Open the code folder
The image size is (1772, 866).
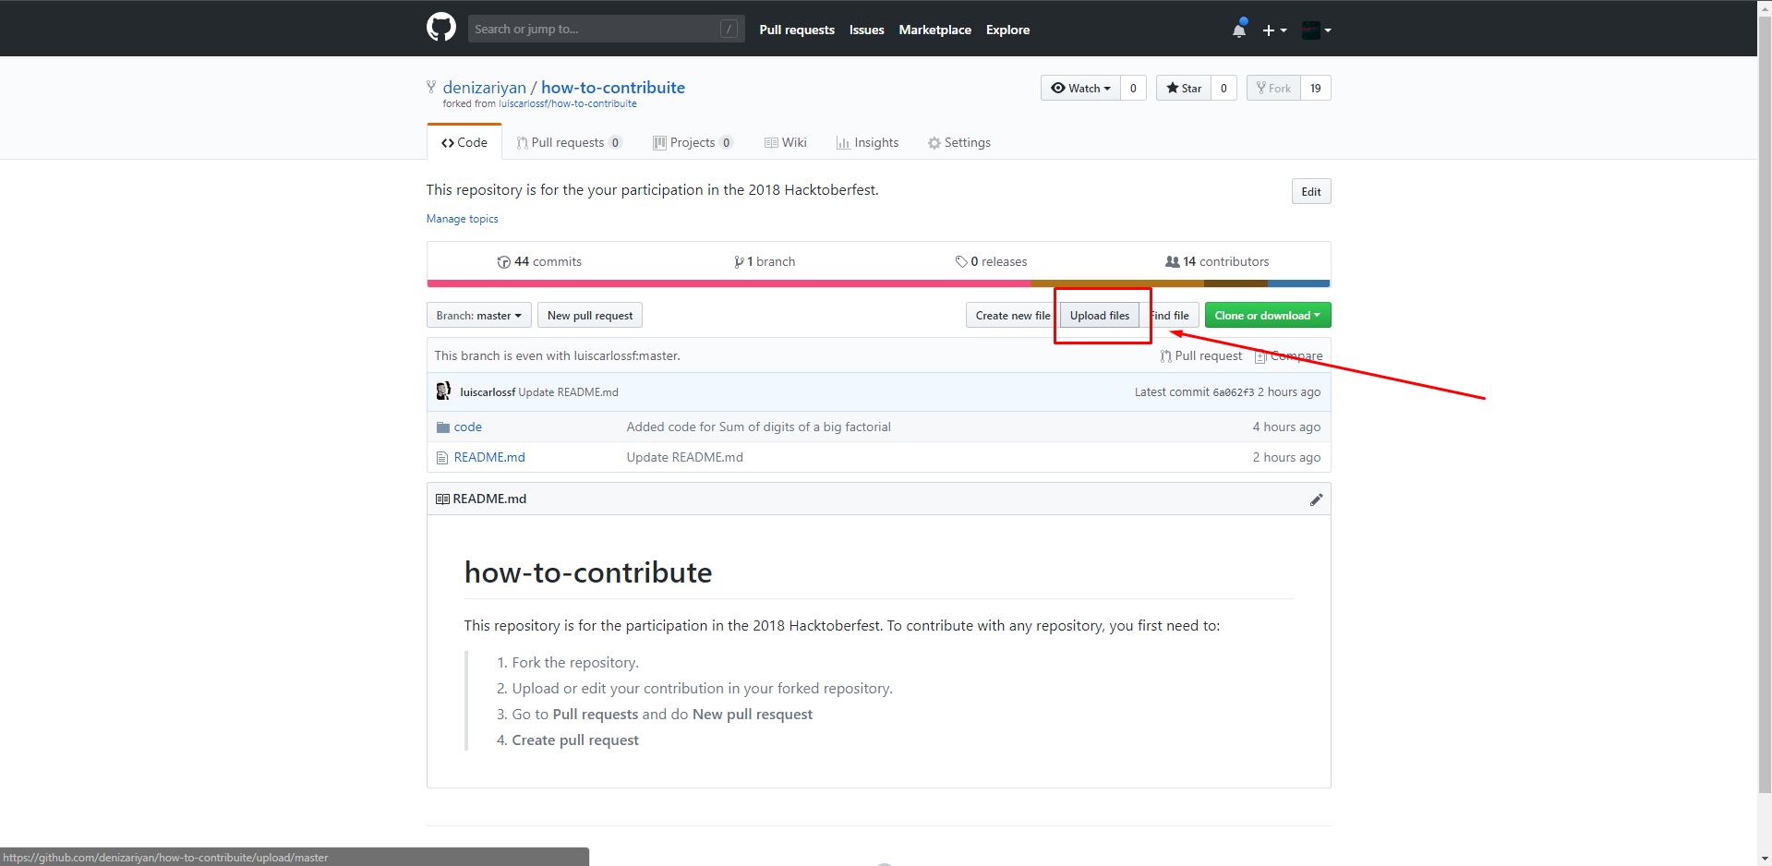(x=467, y=427)
